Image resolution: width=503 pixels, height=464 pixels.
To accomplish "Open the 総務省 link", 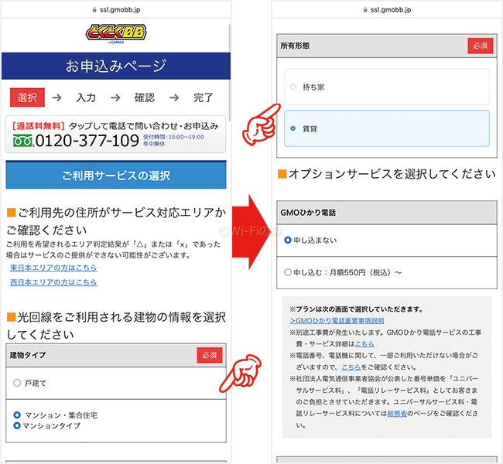I will coord(397,414).
